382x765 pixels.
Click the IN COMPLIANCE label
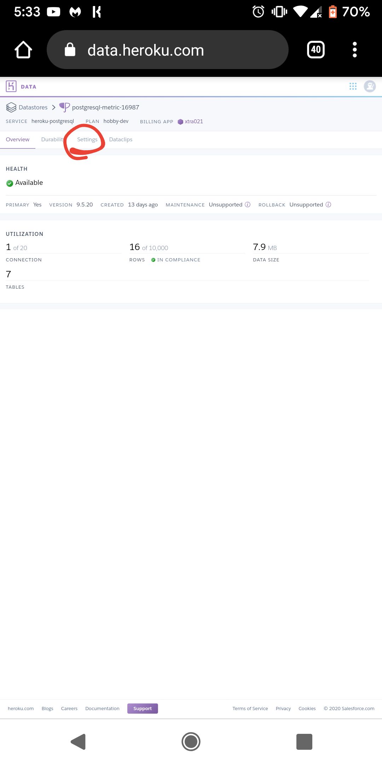[179, 260]
